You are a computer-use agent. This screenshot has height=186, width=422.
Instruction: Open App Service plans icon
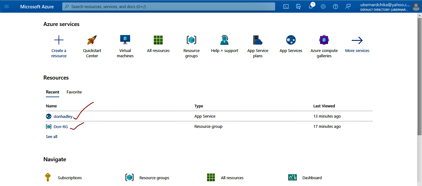pos(258,40)
